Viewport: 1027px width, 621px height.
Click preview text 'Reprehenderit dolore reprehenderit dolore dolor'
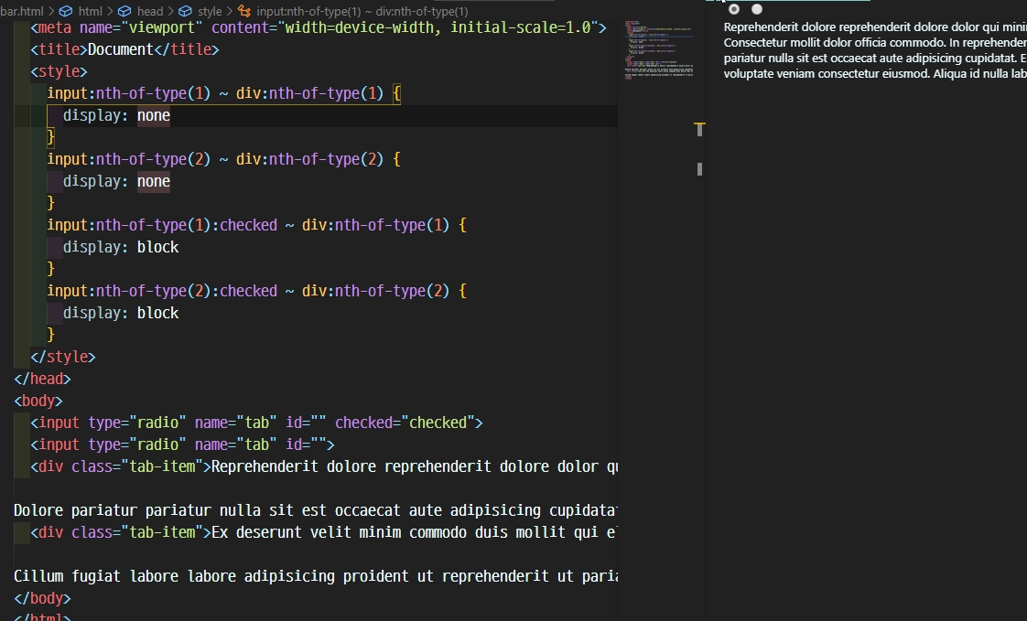851,27
